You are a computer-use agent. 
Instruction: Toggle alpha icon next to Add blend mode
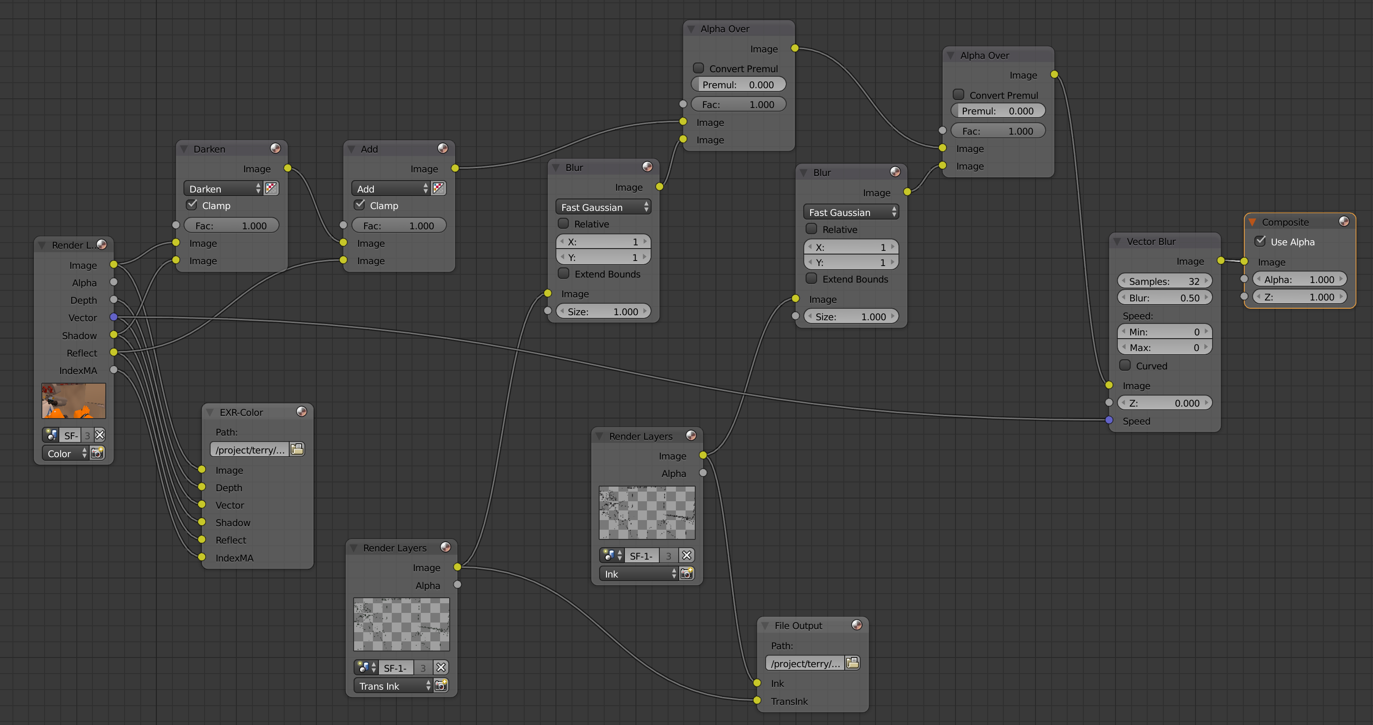(439, 188)
